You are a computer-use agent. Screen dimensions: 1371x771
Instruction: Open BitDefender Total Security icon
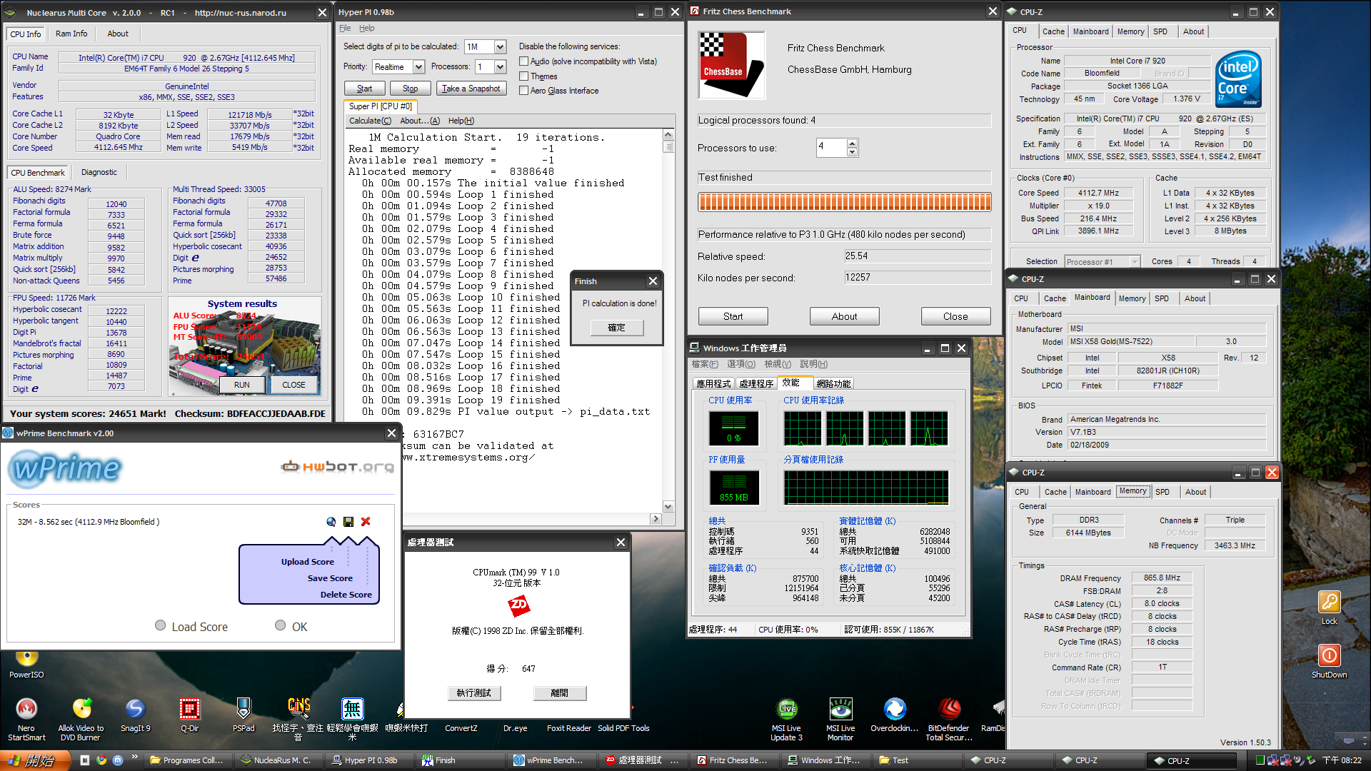pos(949,719)
